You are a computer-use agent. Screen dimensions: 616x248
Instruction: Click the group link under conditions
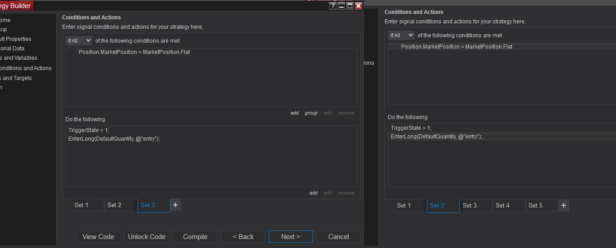tap(311, 113)
